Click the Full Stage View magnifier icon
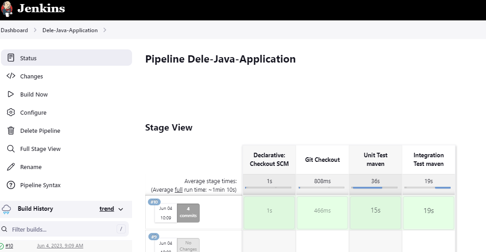This screenshot has height=252, width=486. 11,149
